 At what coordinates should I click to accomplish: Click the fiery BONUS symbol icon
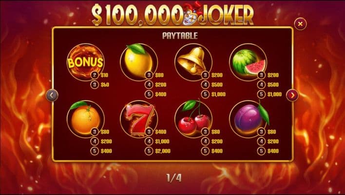coord(85,62)
